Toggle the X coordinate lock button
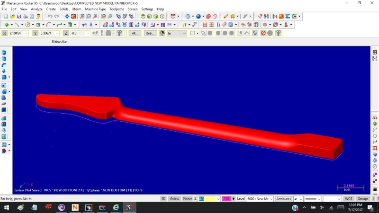 coord(4,33)
